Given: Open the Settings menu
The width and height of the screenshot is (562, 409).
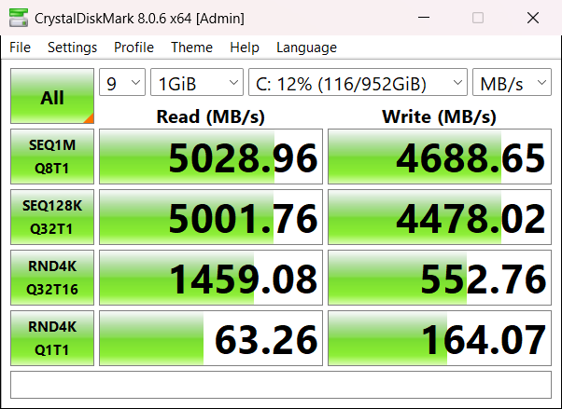Looking at the screenshot, I should [73, 48].
